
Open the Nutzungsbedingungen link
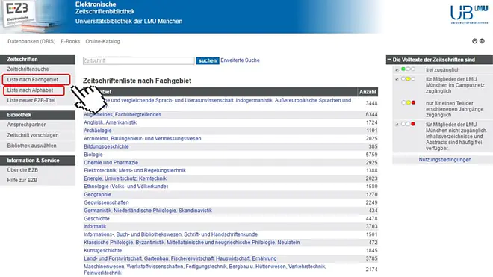pos(445,160)
